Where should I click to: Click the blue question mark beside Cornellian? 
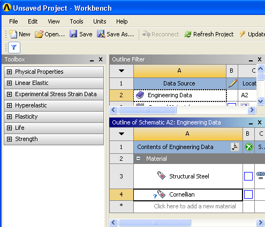155,196
